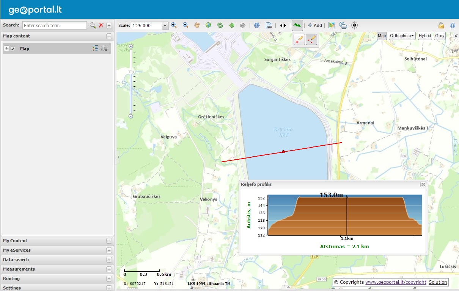The height and width of the screenshot is (291, 459).
Task: Open the Scale dropdown
Action: coord(165,26)
